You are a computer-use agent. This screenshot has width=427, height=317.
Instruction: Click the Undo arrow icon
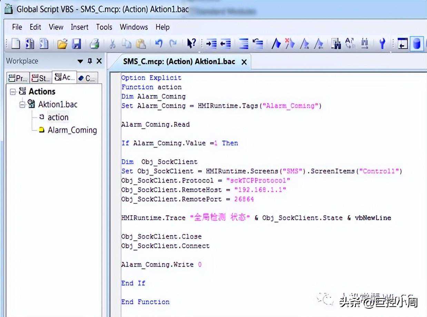159,44
